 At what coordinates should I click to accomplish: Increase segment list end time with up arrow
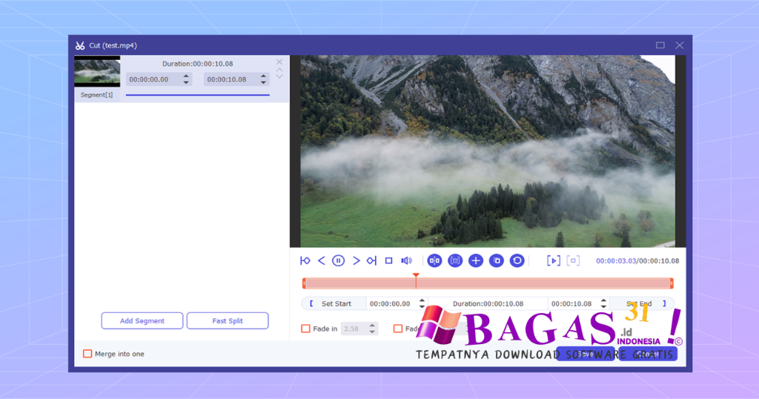tap(263, 76)
